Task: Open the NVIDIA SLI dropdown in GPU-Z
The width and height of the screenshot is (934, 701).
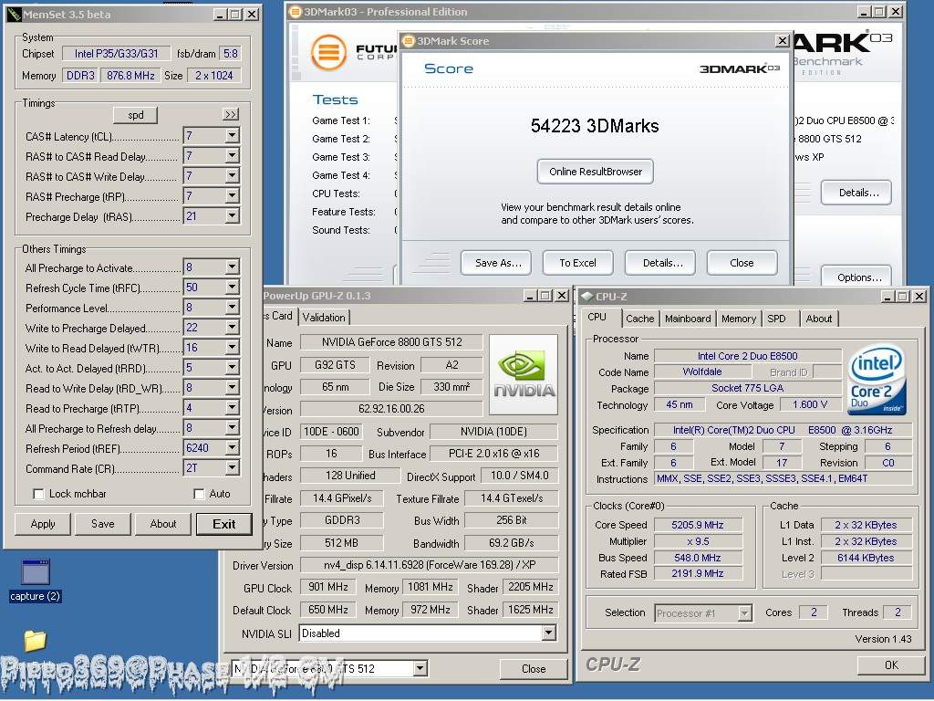Action: click(x=548, y=633)
